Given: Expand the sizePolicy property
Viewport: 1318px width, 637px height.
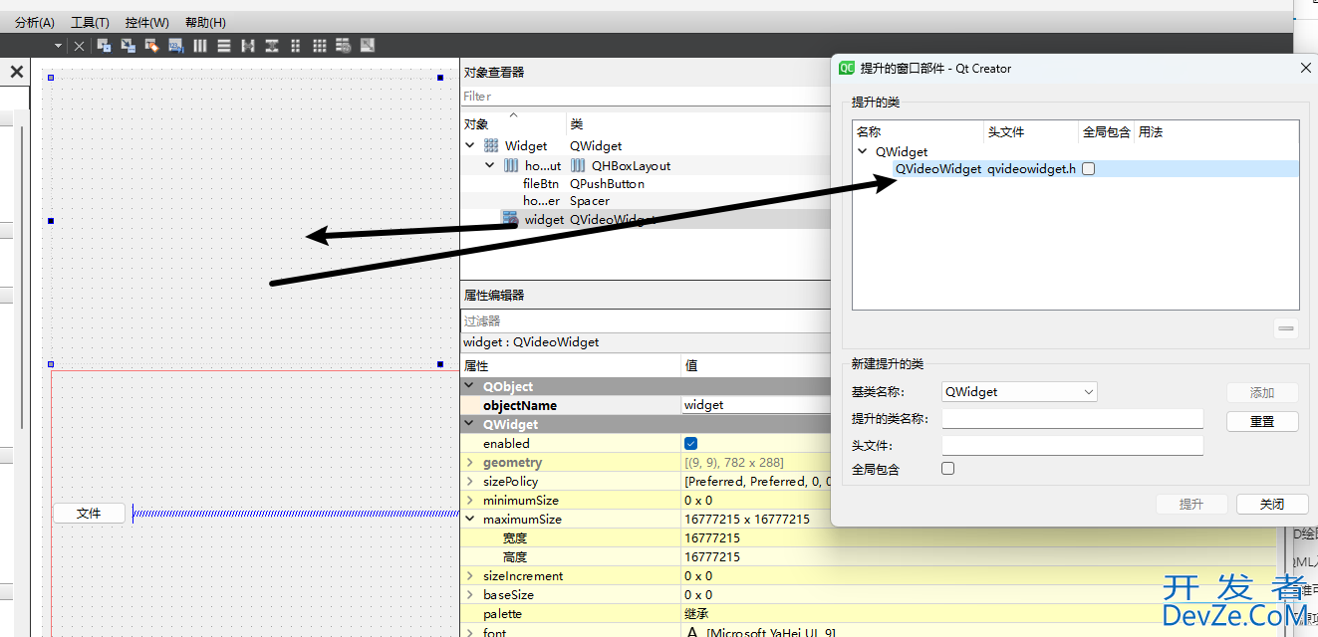Looking at the screenshot, I should [470, 482].
